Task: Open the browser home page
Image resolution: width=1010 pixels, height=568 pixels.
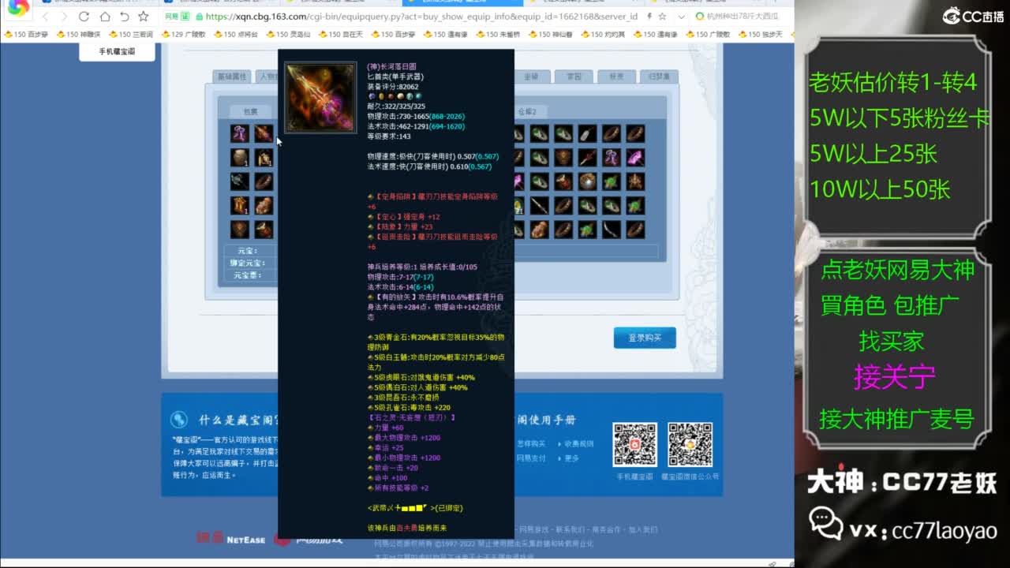Action: pyautogui.click(x=104, y=17)
